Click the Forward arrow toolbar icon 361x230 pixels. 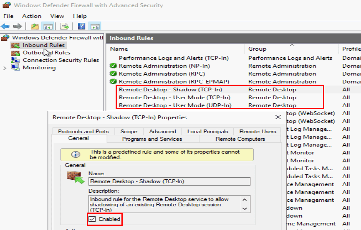click(18, 26)
